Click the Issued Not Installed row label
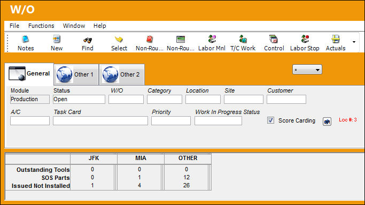The width and height of the screenshot is (365, 205). pos(41,186)
